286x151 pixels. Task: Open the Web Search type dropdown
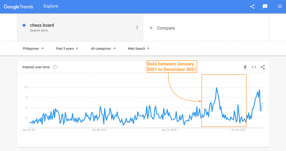click(x=139, y=49)
